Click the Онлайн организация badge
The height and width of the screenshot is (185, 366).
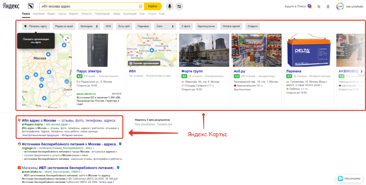pyautogui.click(x=144, y=63)
